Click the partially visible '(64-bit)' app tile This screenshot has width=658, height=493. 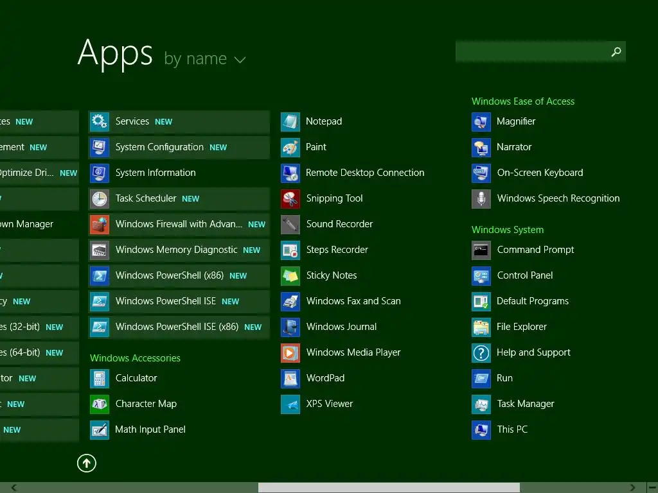coord(39,352)
